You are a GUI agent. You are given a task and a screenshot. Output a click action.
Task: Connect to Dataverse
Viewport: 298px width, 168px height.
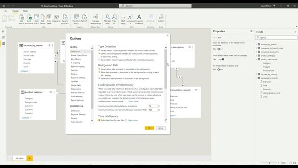pyautogui.click(x=56, y=19)
